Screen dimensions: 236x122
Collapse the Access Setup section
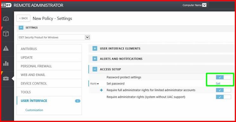[95, 69]
